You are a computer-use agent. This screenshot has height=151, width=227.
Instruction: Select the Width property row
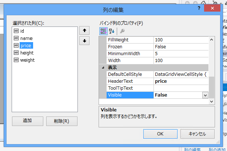130,60
